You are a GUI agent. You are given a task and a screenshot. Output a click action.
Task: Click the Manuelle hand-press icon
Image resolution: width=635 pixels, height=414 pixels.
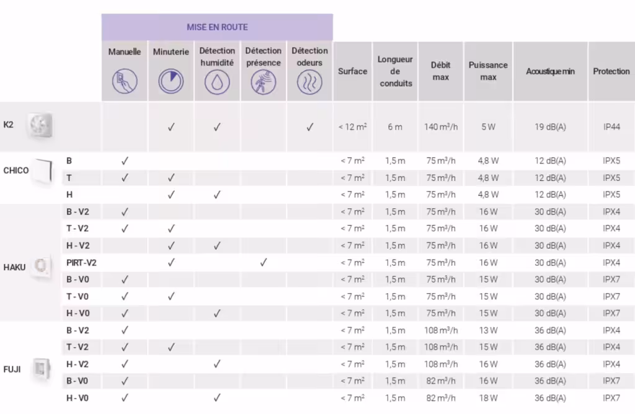pyautogui.click(x=125, y=82)
